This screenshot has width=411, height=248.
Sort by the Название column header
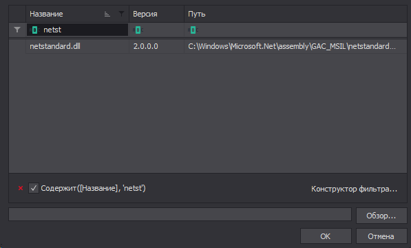[x=77, y=14]
